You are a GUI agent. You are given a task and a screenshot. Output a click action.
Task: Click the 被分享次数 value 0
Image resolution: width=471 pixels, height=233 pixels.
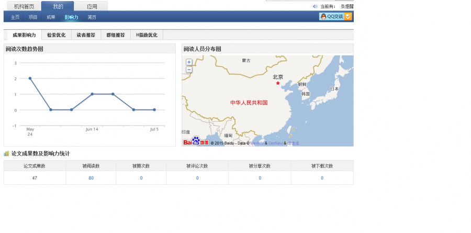pyautogui.click(x=260, y=178)
